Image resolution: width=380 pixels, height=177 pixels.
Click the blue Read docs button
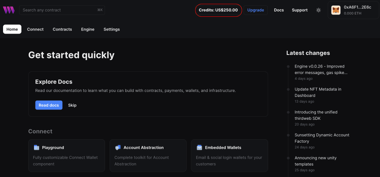[49, 105]
